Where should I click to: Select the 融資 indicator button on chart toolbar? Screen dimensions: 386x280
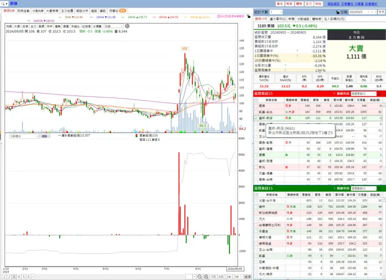pyautogui.click(x=41, y=26)
